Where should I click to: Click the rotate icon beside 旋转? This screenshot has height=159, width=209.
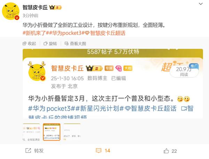click(x=45, y=44)
